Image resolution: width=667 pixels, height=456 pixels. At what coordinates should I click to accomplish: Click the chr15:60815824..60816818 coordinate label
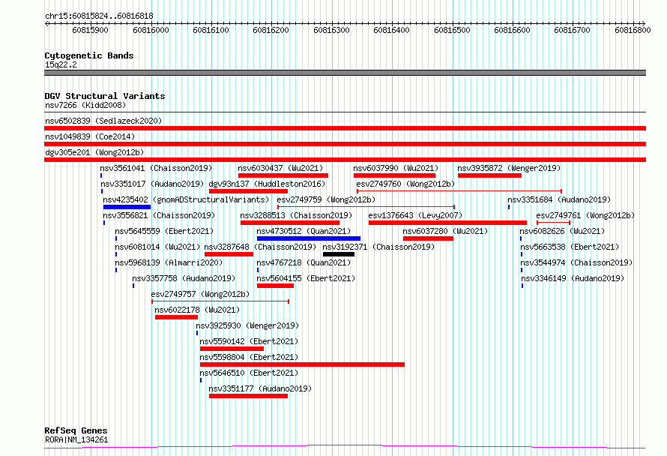[99, 16]
